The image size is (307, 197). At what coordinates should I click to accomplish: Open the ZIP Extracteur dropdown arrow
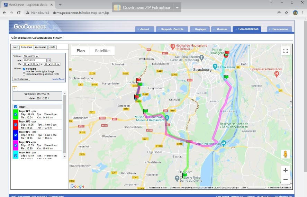[177, 8]
